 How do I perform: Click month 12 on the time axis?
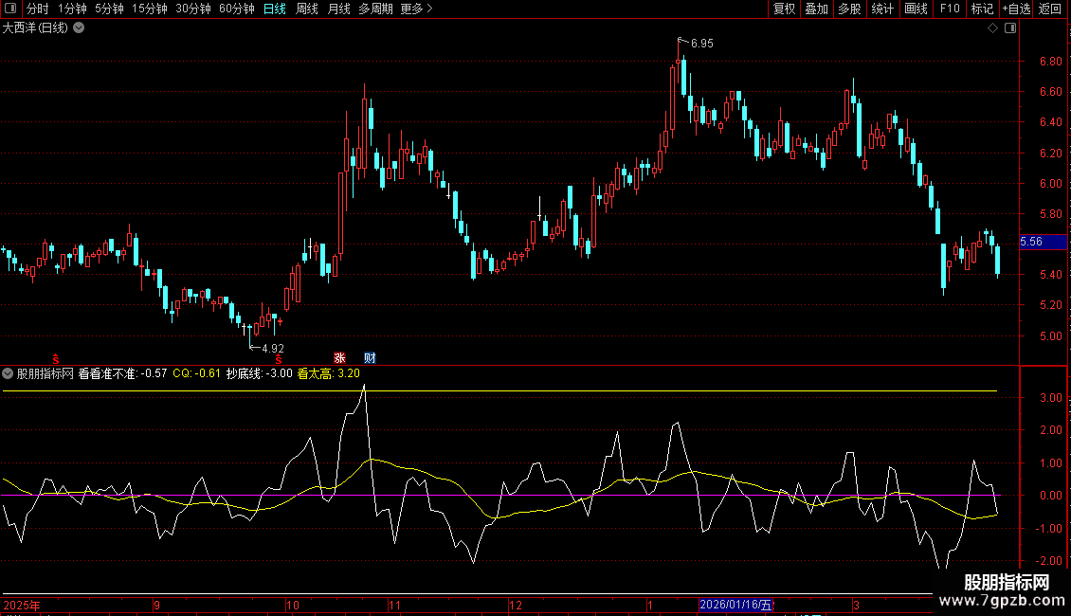[516, 605]
